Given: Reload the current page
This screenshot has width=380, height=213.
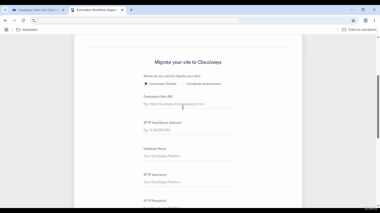Looking at the screenshot, I should (23, 21).
